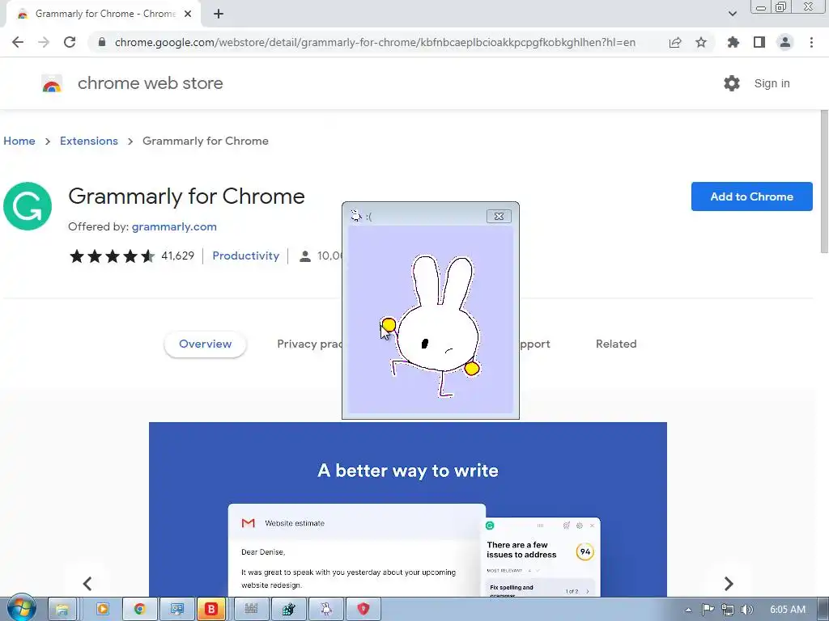Viewport: 829px width, 621px height.
Task: Bookmark this page with the star icon
Action: pyautogui.click(x=701, y=42)
